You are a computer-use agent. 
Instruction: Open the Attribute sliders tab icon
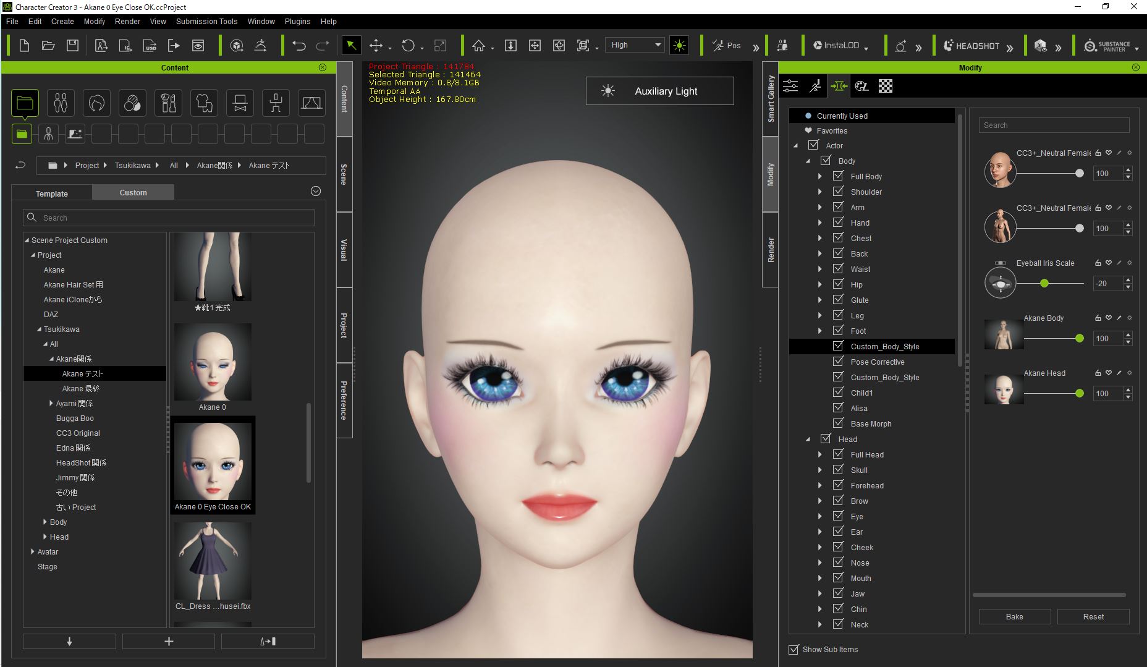tap(791, 86)
